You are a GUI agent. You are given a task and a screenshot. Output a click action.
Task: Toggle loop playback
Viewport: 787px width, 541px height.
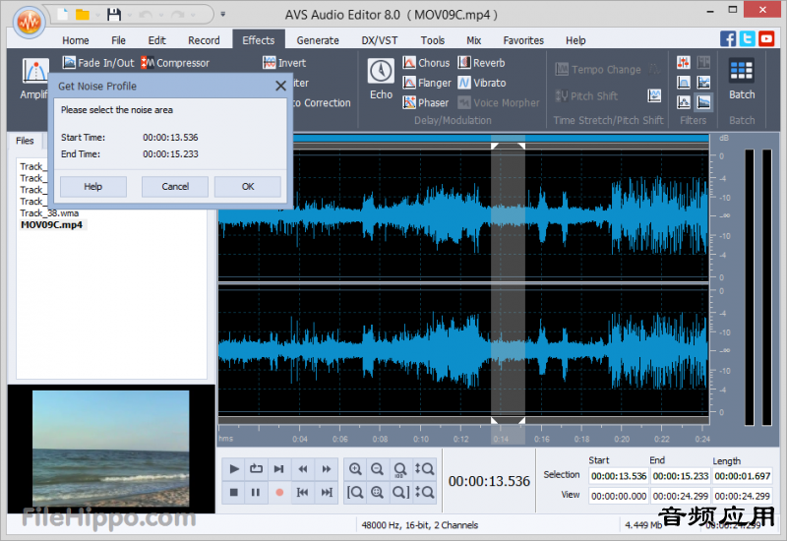tap(256, 469)
